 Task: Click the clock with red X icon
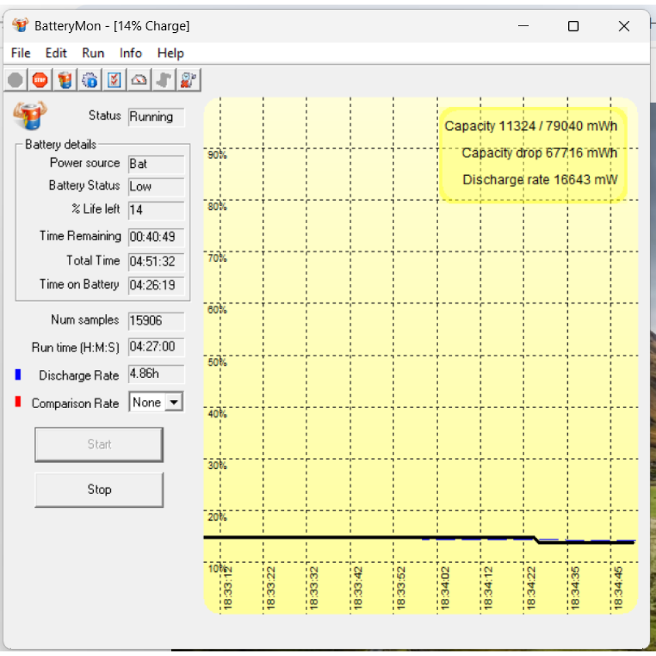click(x=189, y=81)
